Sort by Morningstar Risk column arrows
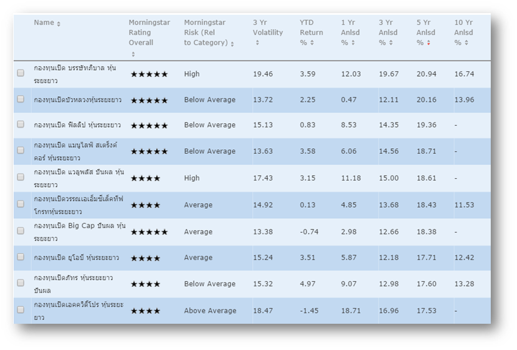 232,44
